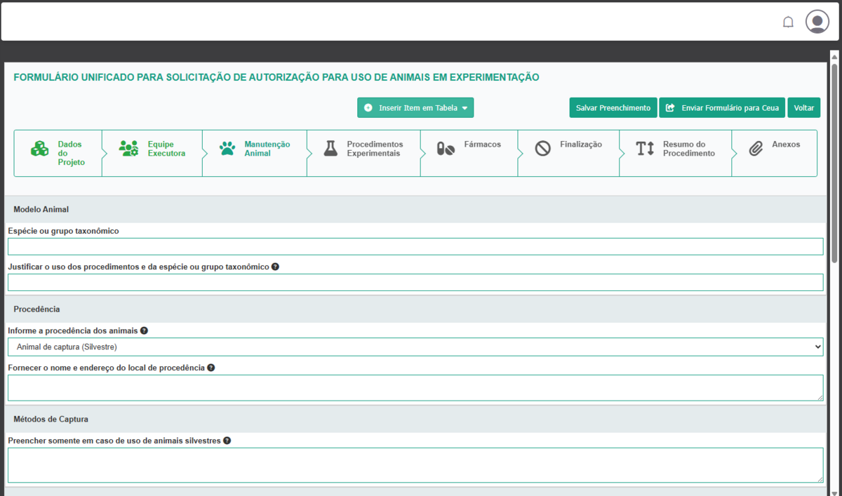842x496 pixels.
Task: Focus the Espécie ou grupo taxonômico field
Action: [415, 246]
